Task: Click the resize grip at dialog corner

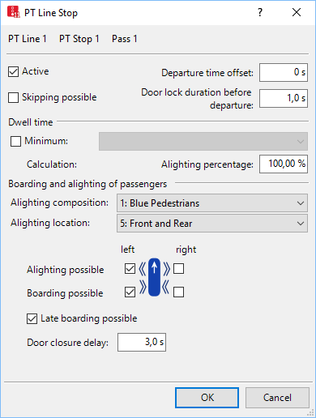Action: point(310,412)
